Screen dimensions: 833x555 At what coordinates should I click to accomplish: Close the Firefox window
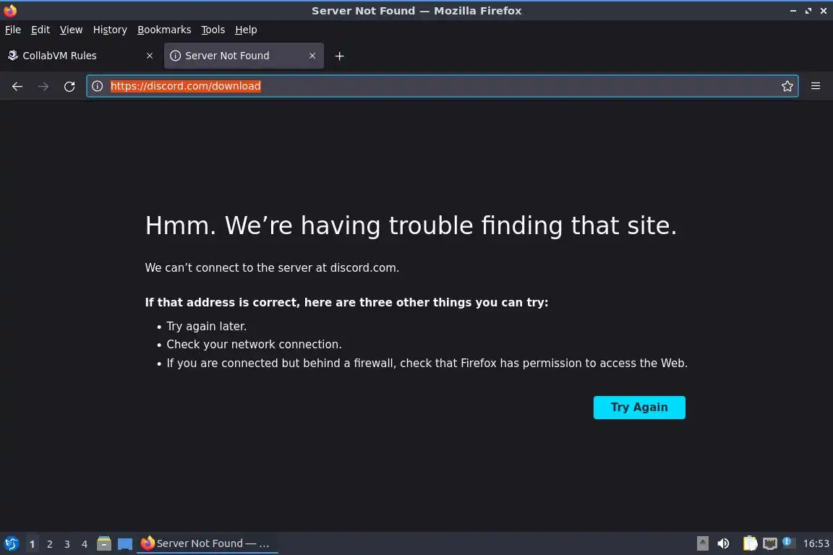coord(824,11)
